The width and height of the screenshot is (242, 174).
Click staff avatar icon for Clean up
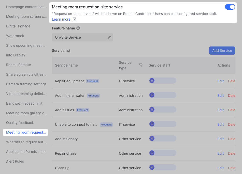point(152,167)
